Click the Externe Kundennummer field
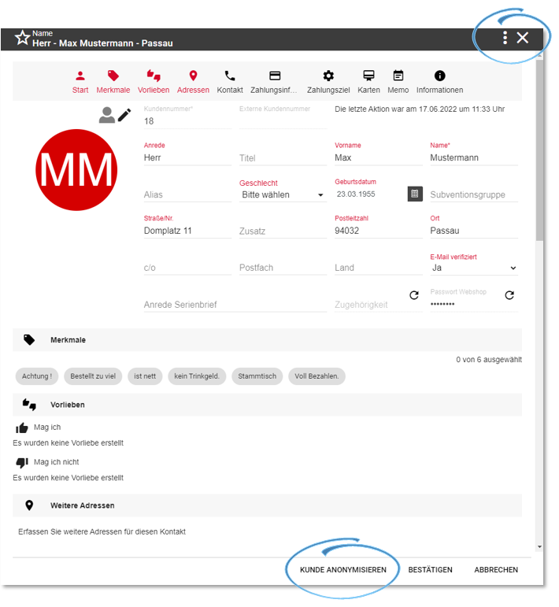 pos(283,118)
